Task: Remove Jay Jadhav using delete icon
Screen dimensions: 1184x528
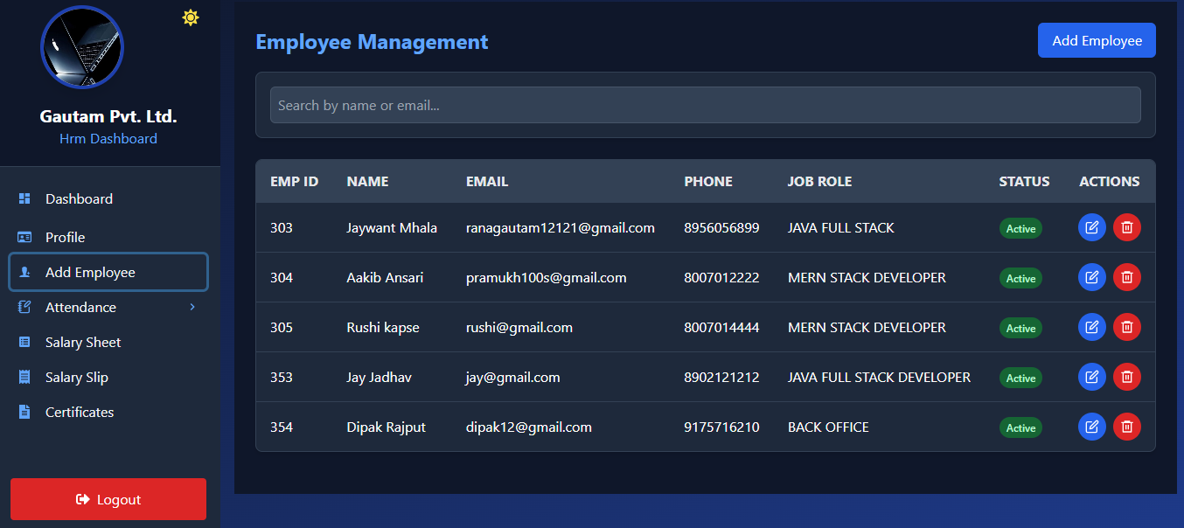Action: [x=1126, y=378]
